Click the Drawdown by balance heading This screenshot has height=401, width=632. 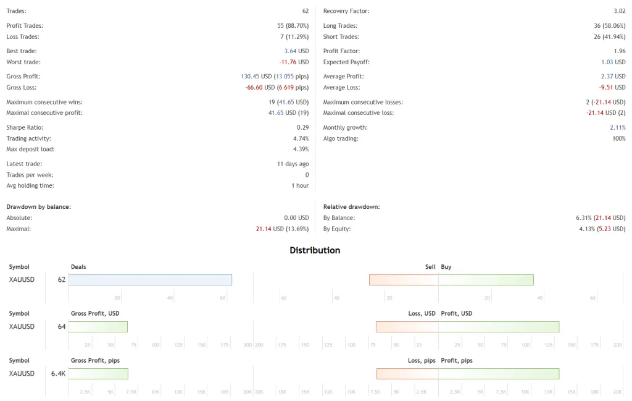coord(39,207)
